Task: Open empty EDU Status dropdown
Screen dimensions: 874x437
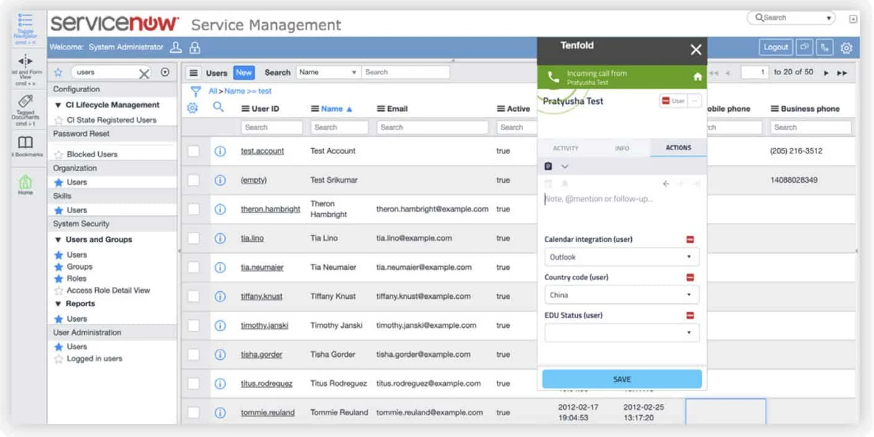Action: [x=622, y=333]
